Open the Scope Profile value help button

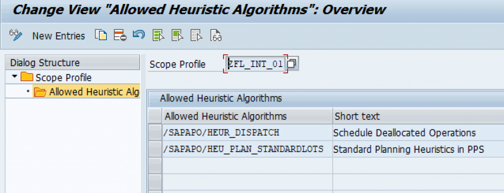[x=292, y=64]
